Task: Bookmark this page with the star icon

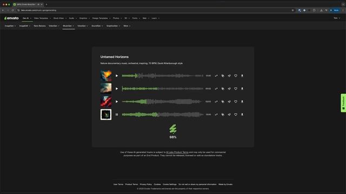Action: [293, 10]
